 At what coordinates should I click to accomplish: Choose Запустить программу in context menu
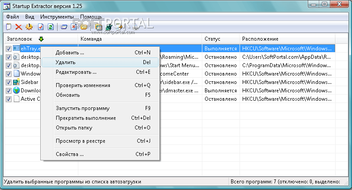pos(100,108)
